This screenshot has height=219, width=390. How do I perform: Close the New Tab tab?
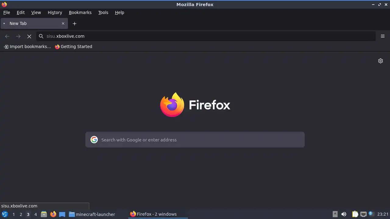(63, 23)
